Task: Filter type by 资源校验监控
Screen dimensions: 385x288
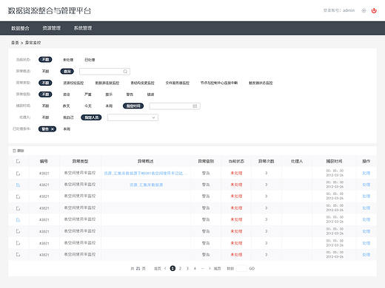Action: [x=73, y=83]
